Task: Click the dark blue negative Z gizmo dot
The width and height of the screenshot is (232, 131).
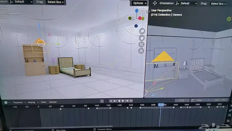Action: click(x=136, y=26)
